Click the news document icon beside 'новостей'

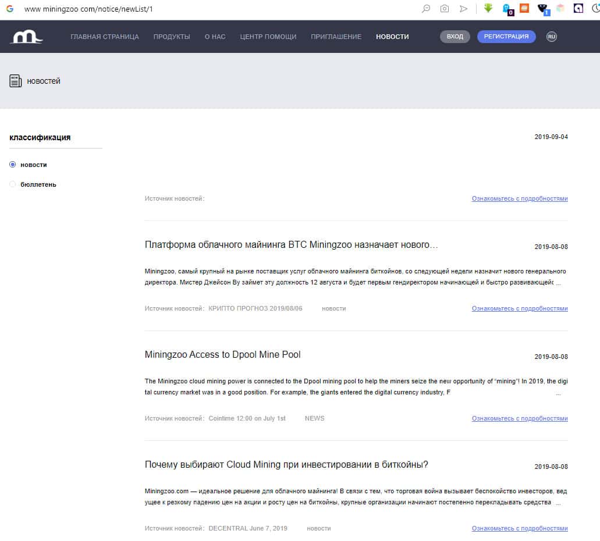(x=15, y=81)
